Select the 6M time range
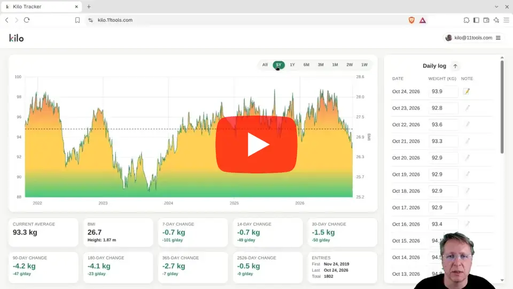This screenshot has width=513, height=289. tap(306, 65)
